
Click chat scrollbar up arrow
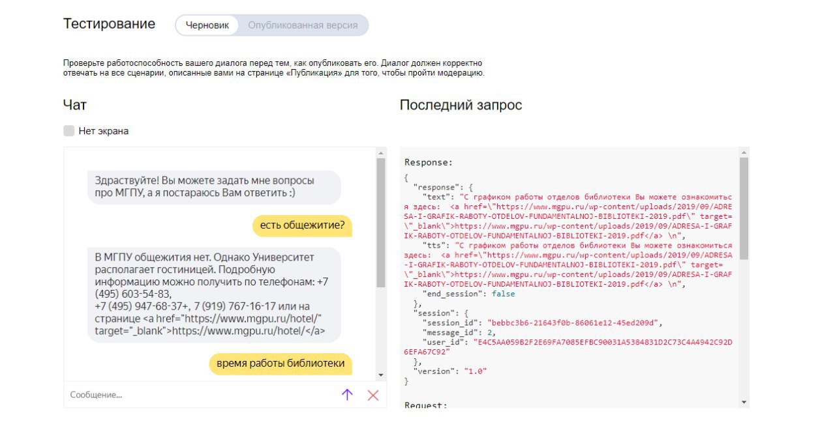click(x=381, y=154)
